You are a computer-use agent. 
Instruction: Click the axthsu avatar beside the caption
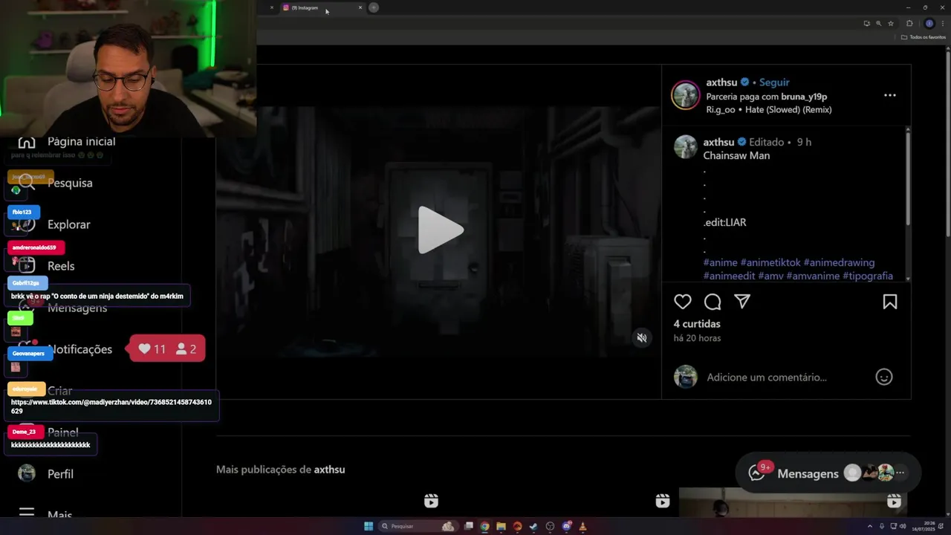[x=685, y=146]
